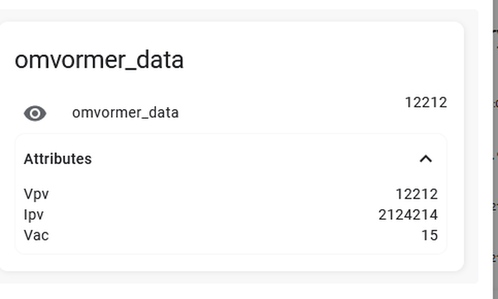This screenshot has height=299, width=498.
Task: Click the Ipv attribute label
Action: tap(33, 215)
